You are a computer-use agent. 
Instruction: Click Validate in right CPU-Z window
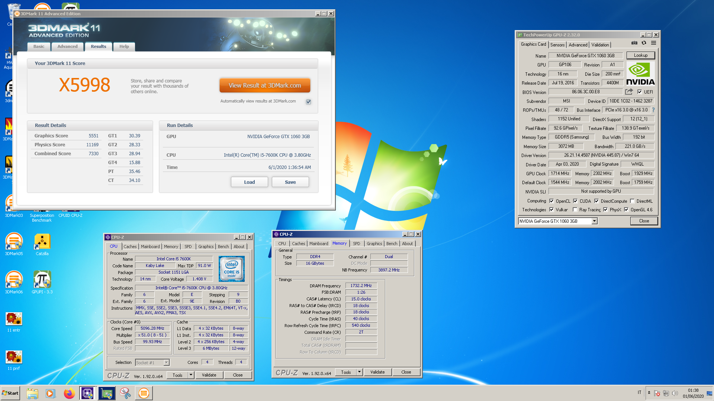tap(377, 372)
